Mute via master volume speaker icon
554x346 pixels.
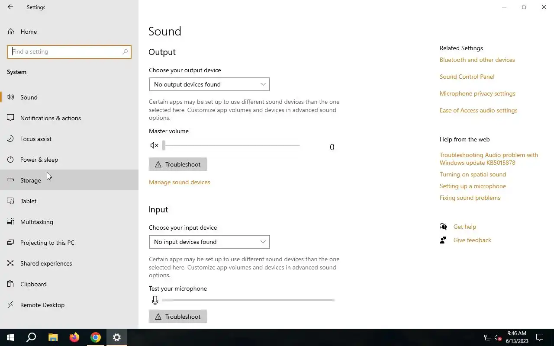(x=154, y=145)
